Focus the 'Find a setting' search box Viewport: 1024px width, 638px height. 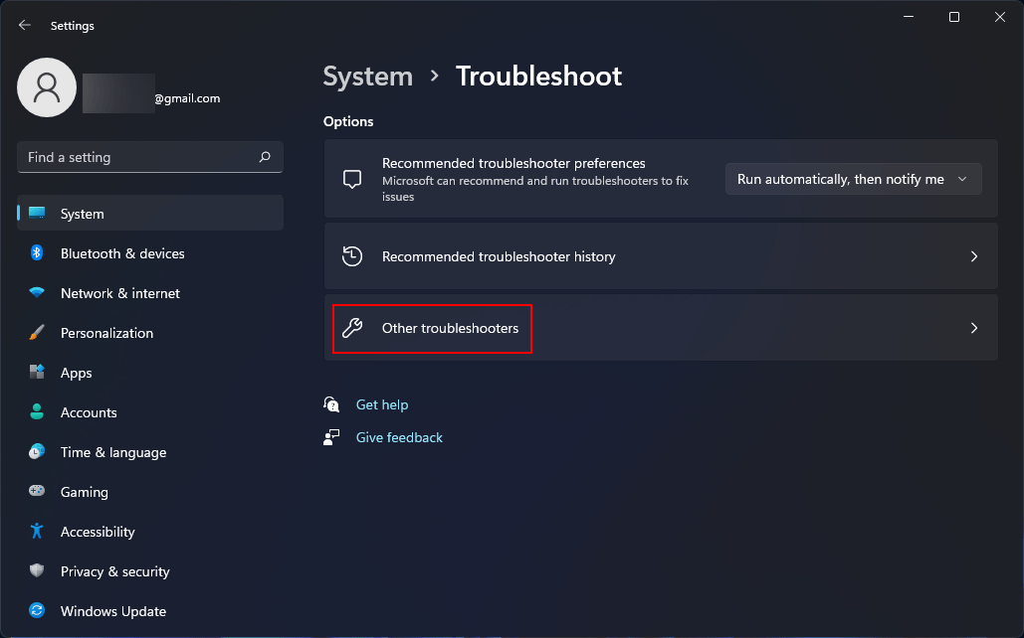[x=139, y=157]
